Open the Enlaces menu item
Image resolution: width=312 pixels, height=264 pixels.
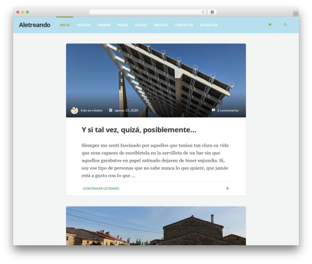click(161, 25)
